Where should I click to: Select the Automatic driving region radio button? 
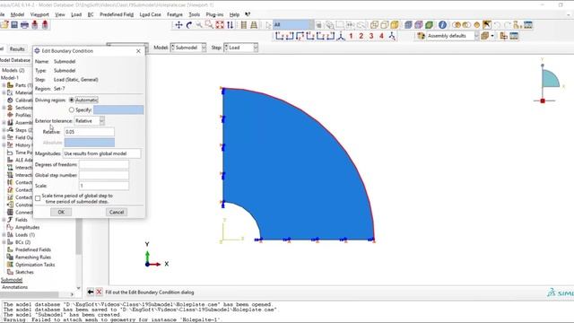pyautogui.click(x=72, y=100)
